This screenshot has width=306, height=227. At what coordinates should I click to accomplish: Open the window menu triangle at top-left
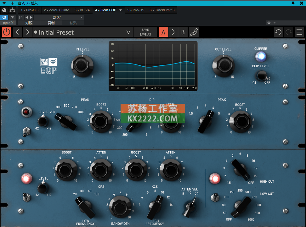[x=4, y=3]
